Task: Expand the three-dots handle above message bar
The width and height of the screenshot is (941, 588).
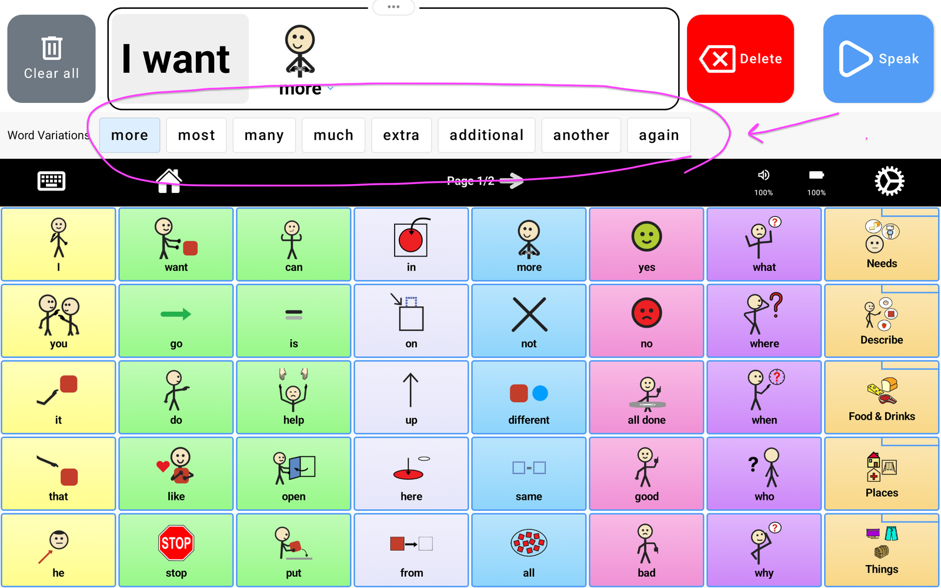Action: (x=393, y=7)
